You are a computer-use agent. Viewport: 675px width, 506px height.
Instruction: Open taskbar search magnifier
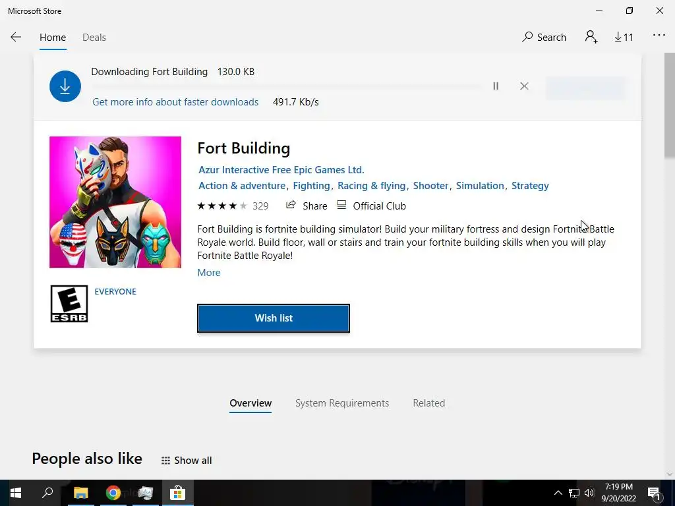(x=47, y=493)
